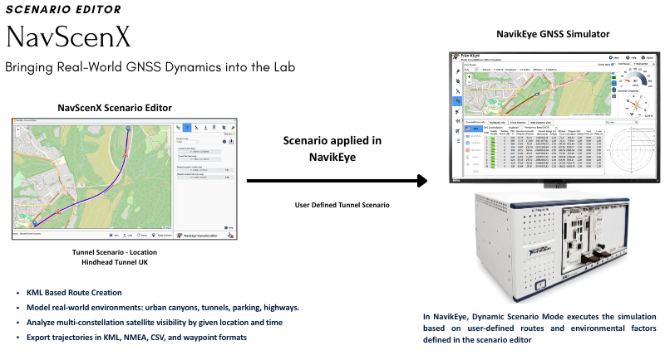
Task: Open the Sky View dropdown above polar plot
Action: [622, 122]
